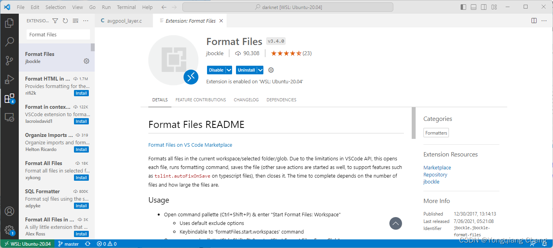The width and height of the screenshot is (553, 248).
Task: Open Format Files on VS Code Marketplace link
Action: [190, 145]
